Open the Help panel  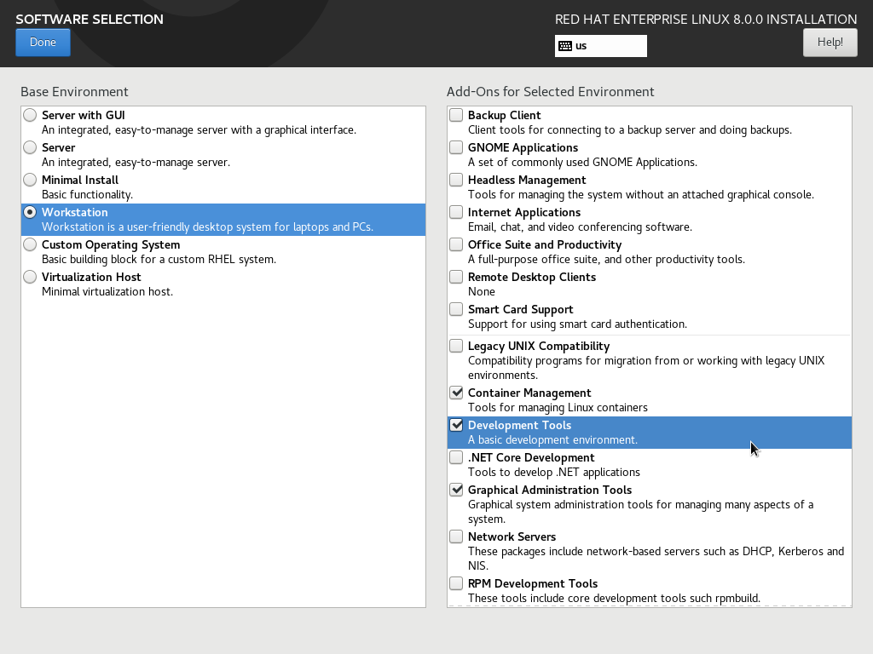830,42
